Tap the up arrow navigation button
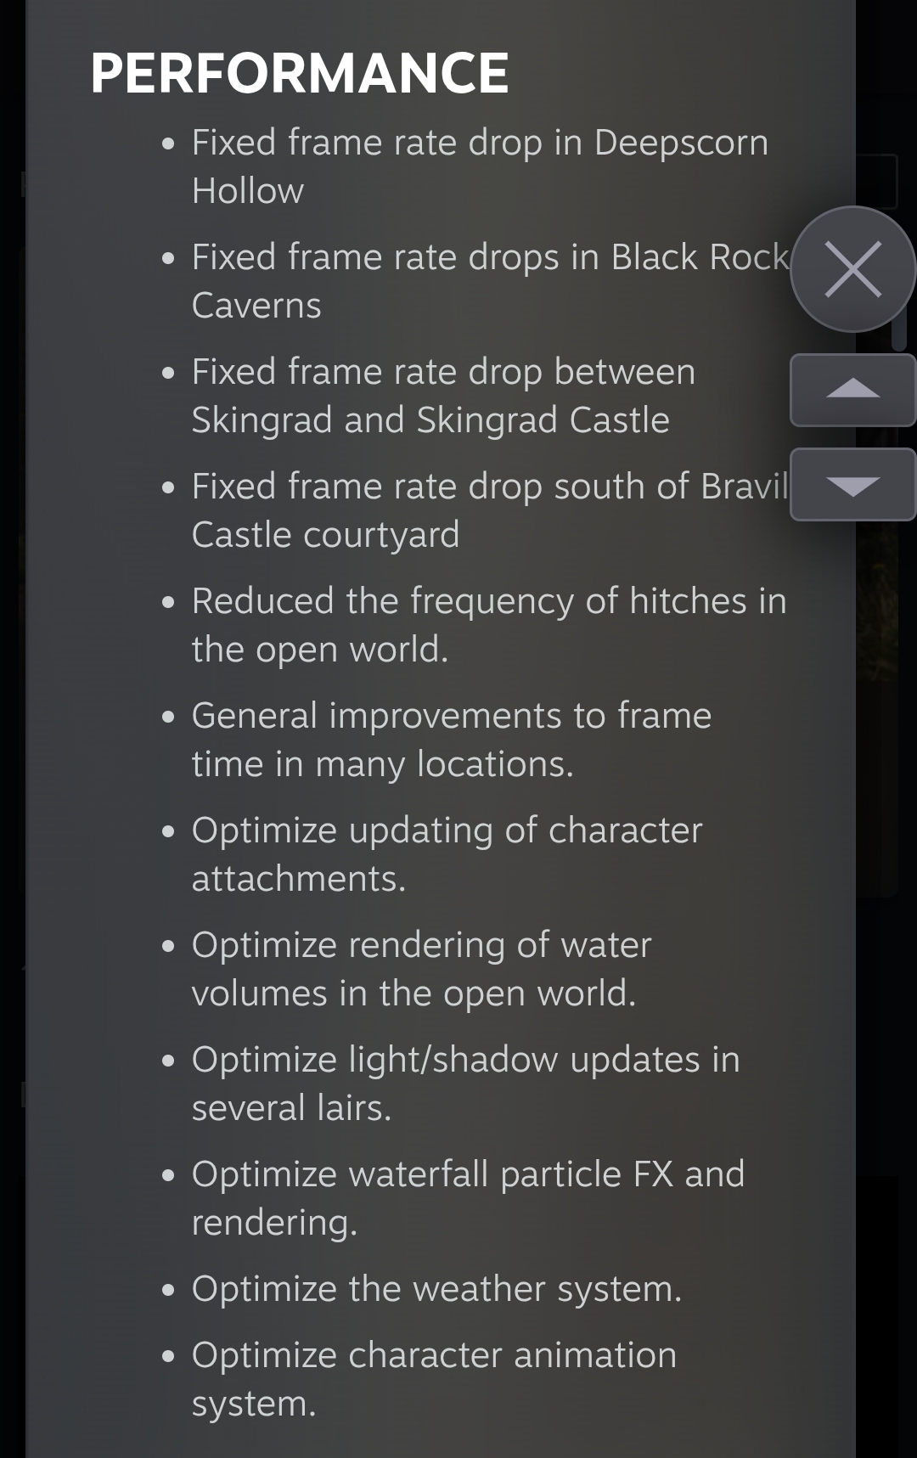 pyautogui.click(x=852, y=390)
